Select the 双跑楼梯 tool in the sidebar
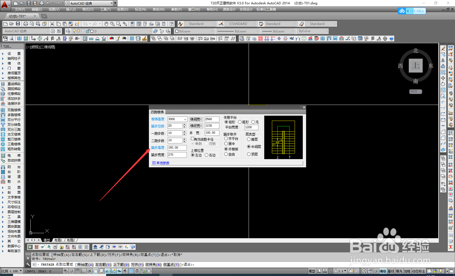The width and height of the screenshot is (455, 276). point(11,110)
